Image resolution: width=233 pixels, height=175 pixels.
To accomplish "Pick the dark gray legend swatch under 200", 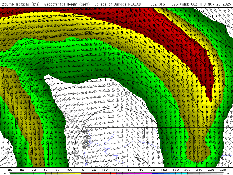I will pos(190,174).
